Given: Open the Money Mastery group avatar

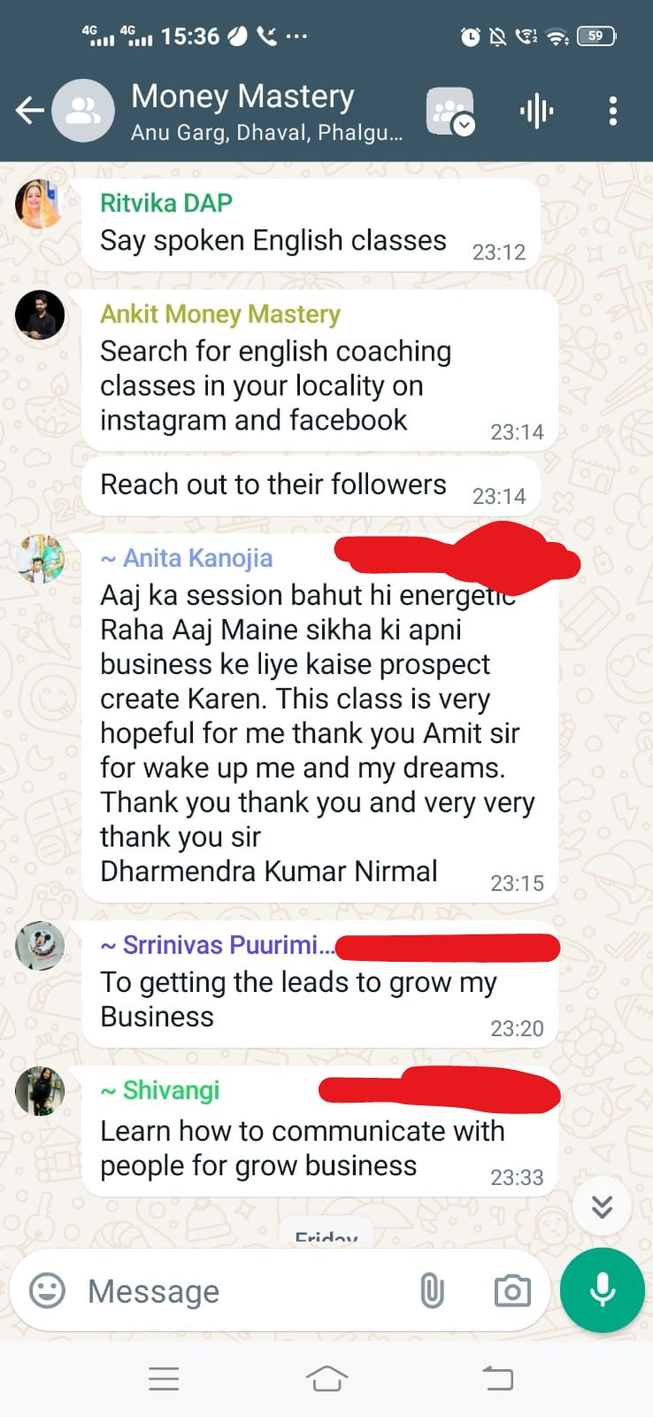Looking at the screenshot, I should (x=83, y=111).
